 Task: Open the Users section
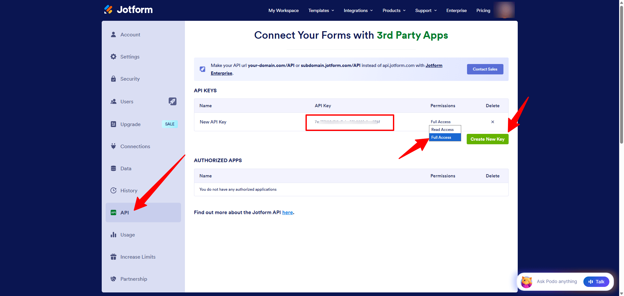click(143, 101)
